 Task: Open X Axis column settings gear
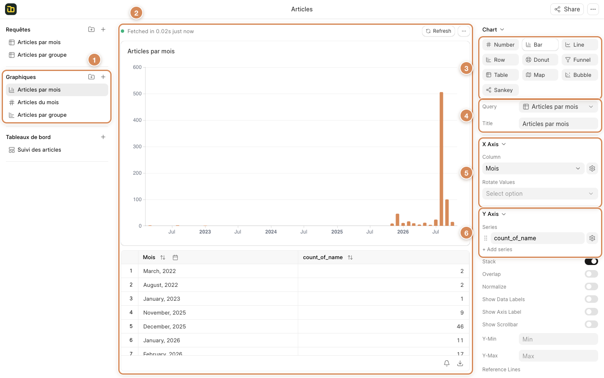(x=592, y=168)
